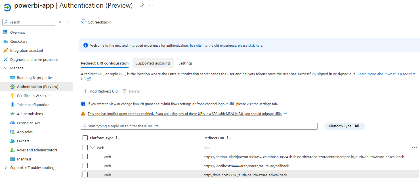Focus the reply url filter input field
The image size is (420, 178).
pos(199,126)
